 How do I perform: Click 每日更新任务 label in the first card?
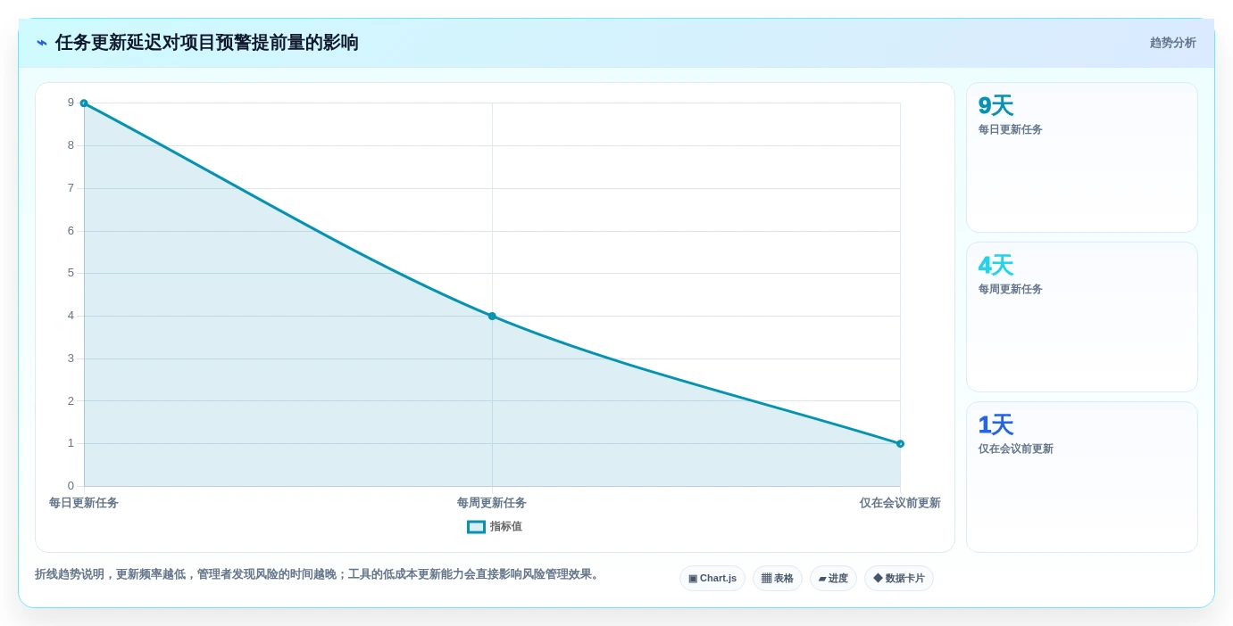tap(1010, 129)
